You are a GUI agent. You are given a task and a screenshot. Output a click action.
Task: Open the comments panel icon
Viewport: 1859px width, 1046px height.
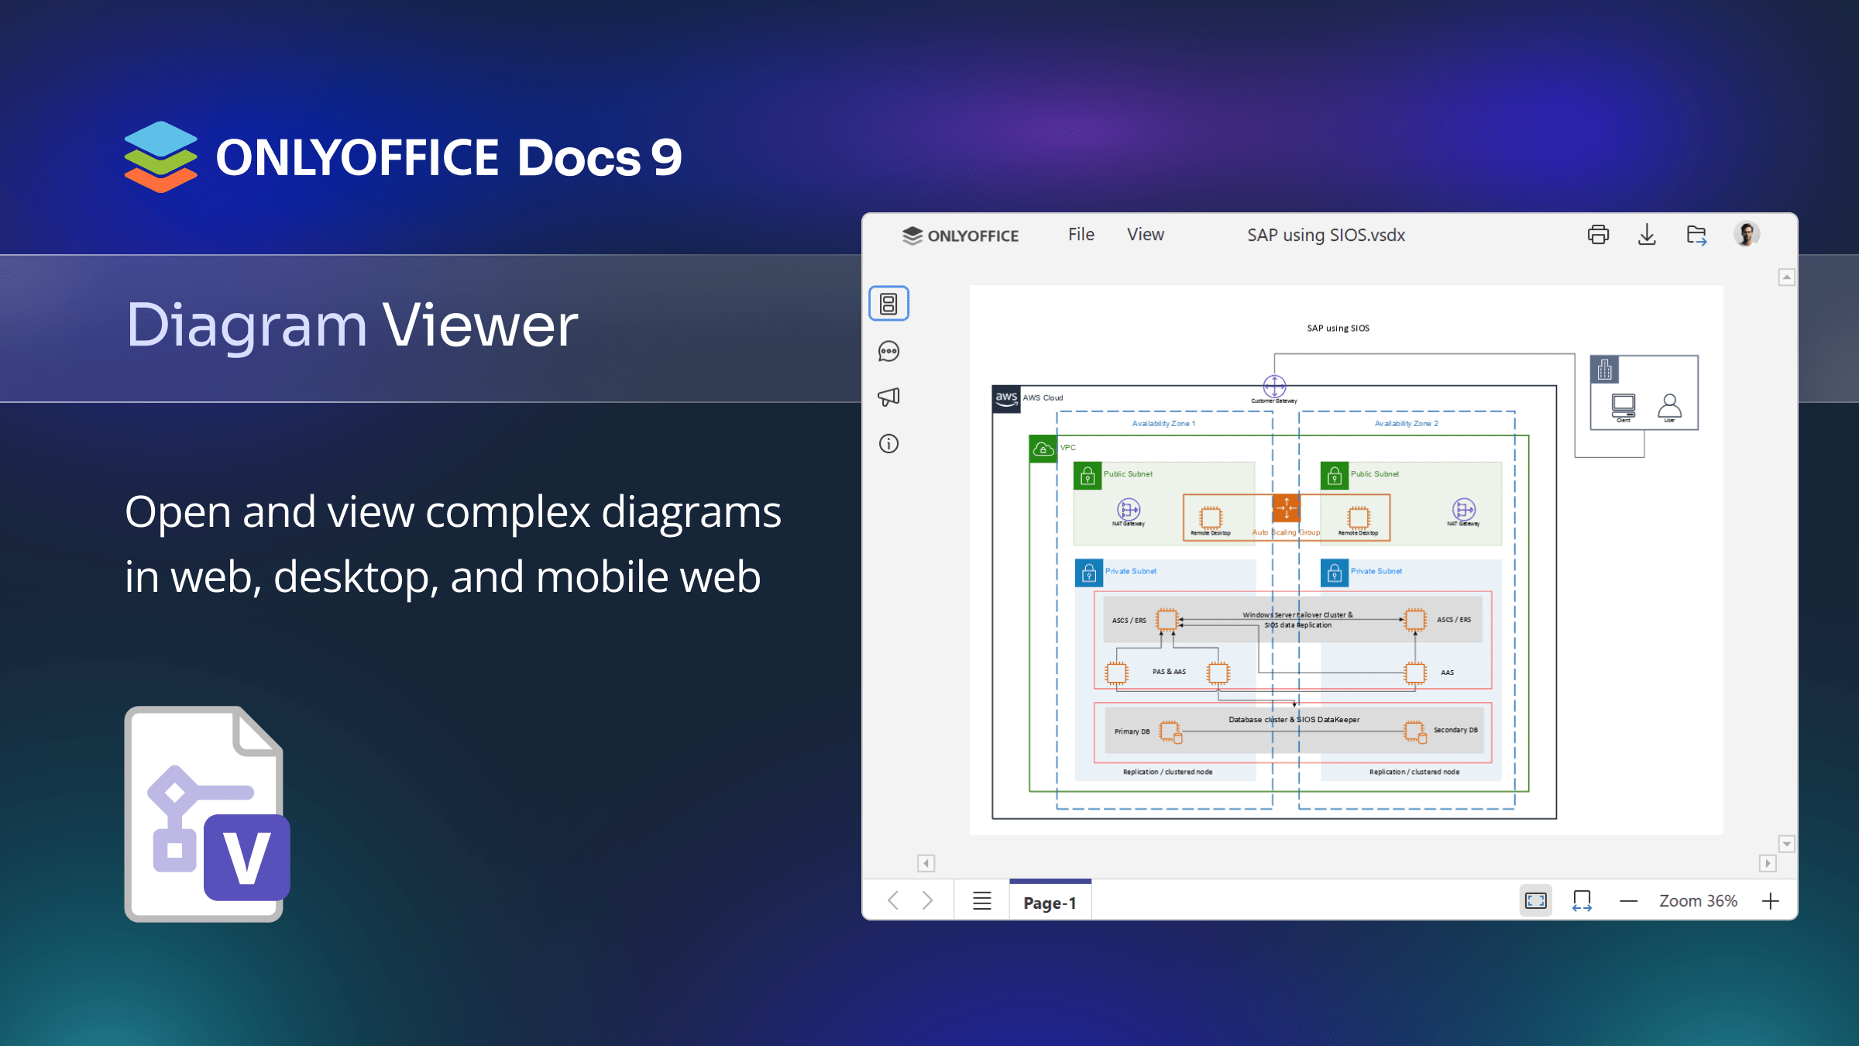[x=888, y=352]
